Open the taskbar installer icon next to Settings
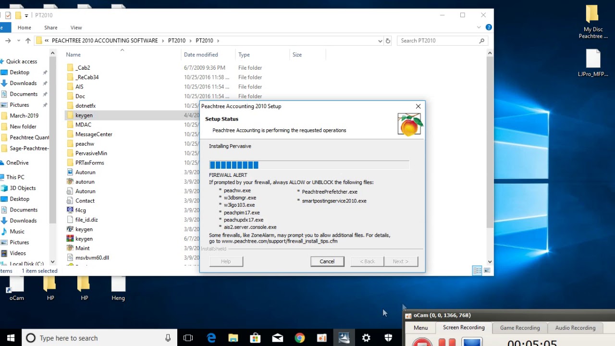615x346 pixels. click(344, 338)
